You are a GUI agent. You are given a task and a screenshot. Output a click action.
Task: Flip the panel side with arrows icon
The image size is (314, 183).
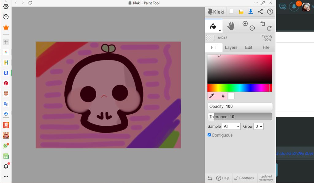tap(210, 178)
